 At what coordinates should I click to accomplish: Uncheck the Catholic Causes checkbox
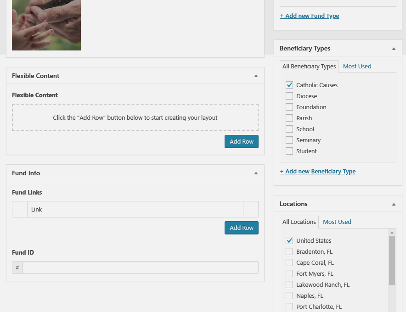[289, 85]
